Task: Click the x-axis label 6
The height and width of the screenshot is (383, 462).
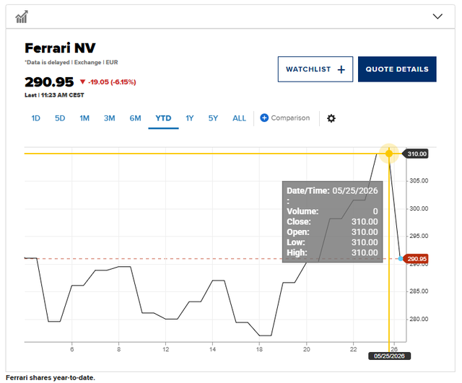Action: [x=72, y=349]
